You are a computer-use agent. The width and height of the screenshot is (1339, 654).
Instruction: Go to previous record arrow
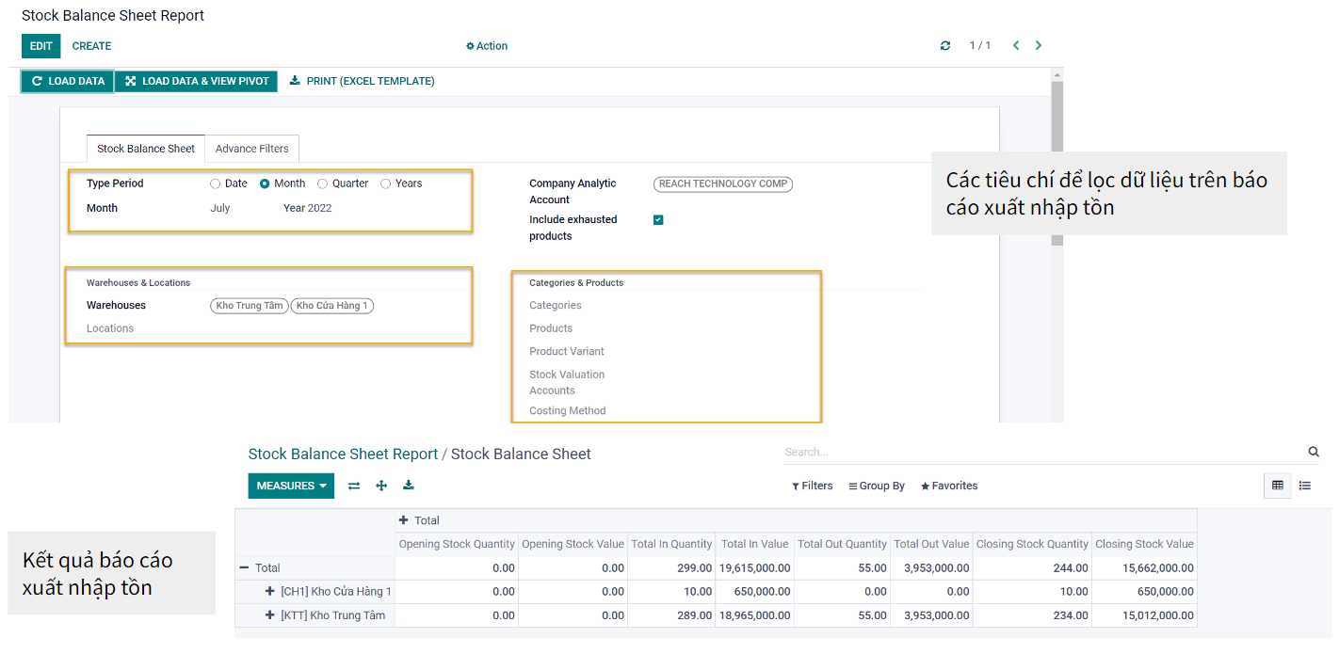point(1016,46)
